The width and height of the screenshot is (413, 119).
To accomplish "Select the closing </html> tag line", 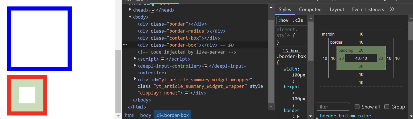I will [137, 107].
